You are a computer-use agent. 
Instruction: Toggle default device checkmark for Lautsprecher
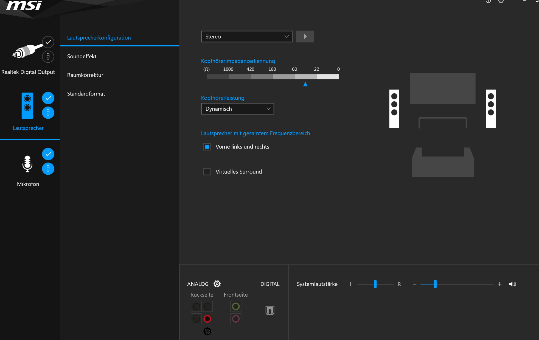(x=48, y=98)
